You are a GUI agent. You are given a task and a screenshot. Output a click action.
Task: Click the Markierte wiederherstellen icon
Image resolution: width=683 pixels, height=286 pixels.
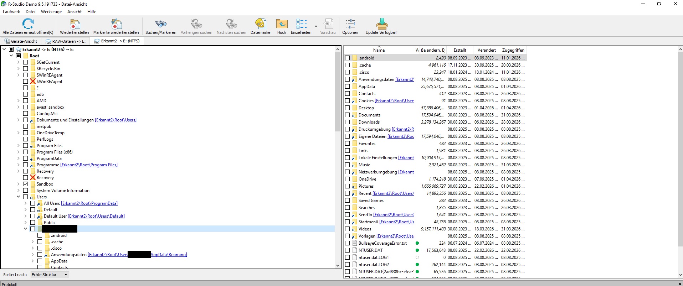click(116, 24)
